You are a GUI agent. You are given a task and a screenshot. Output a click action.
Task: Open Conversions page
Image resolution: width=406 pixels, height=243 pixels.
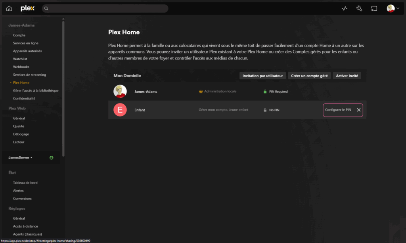pyautogui.click(x=22, y=199)
